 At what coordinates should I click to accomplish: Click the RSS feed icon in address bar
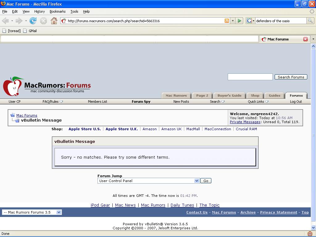click(x=227, y=21)
